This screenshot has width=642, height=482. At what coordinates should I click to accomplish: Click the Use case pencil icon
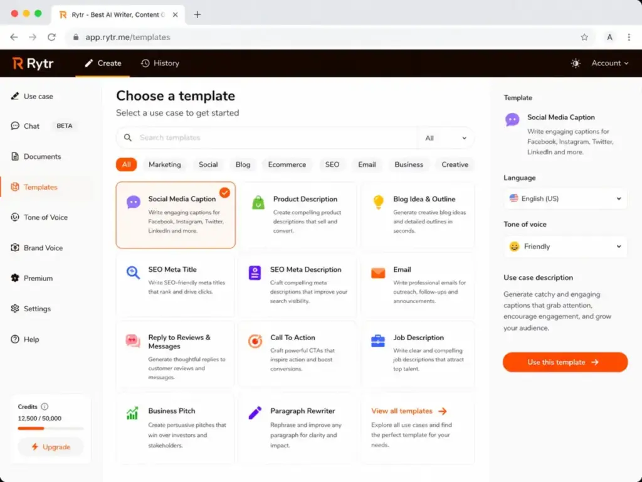(15, 96)
